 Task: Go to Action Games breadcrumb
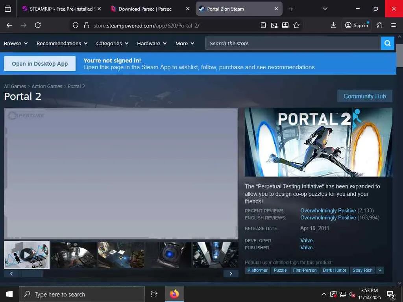(47, 86)
